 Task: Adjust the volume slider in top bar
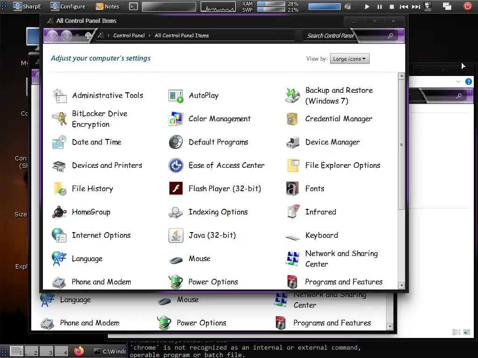tap(324, 7)
